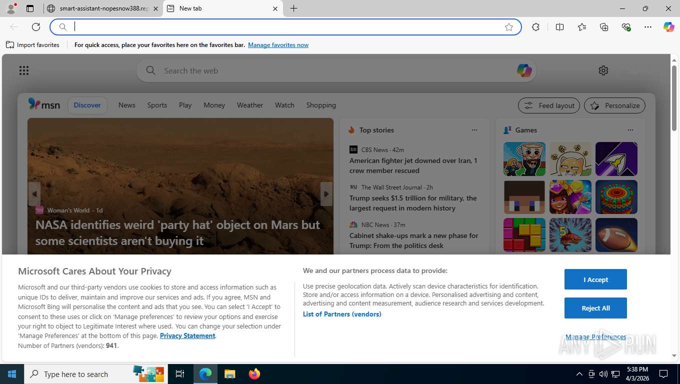Viewport: 680px width, 384px height.
Task: Click the Windows Start button
Action: 12,374
